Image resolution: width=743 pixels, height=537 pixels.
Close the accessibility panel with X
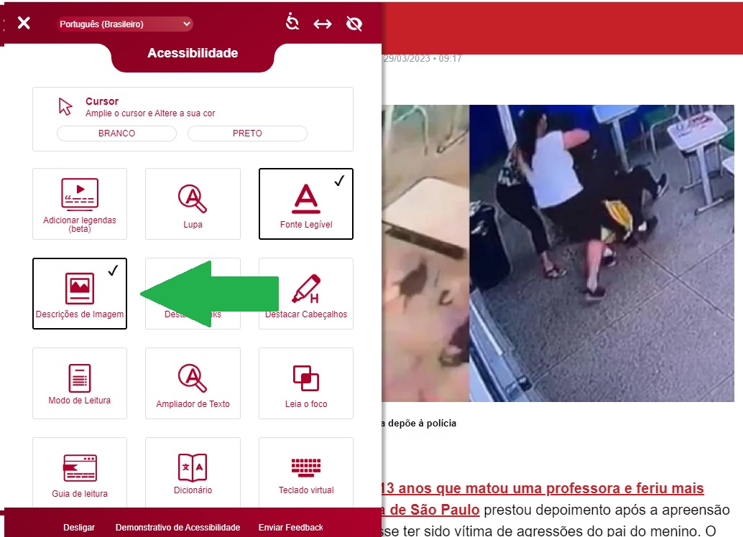pos(24,23)
